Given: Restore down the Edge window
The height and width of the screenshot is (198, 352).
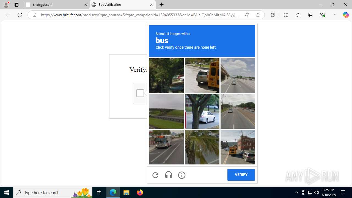Looking at the screenshot, I should click(333, 5).
